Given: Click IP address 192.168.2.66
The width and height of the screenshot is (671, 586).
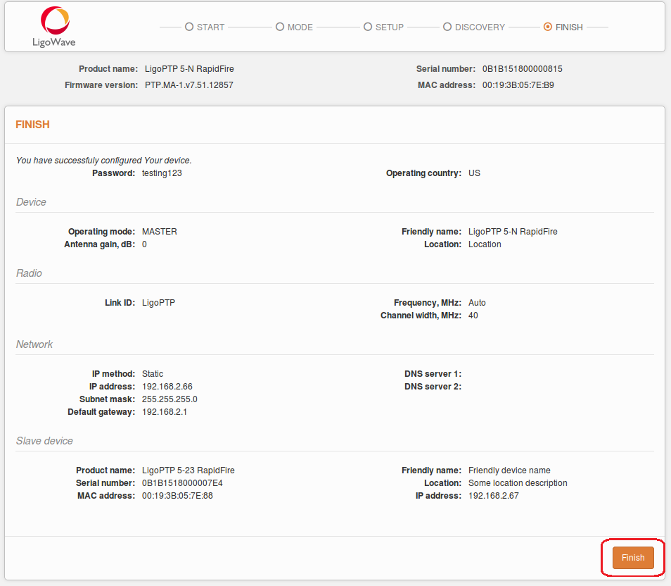Looking at the screenshot, I should pyautogui.click(x=167, y=386).
